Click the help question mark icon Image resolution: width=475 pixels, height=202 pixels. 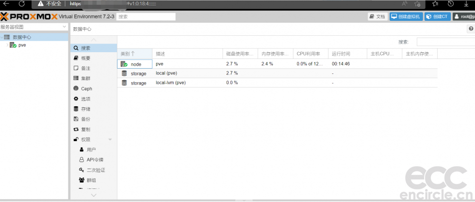471,29
